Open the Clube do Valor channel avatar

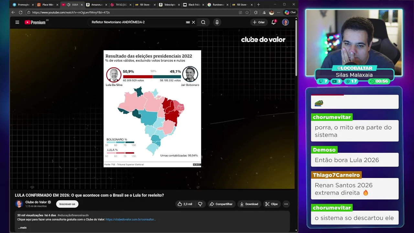pyautogui.click(x=19, y=204)
